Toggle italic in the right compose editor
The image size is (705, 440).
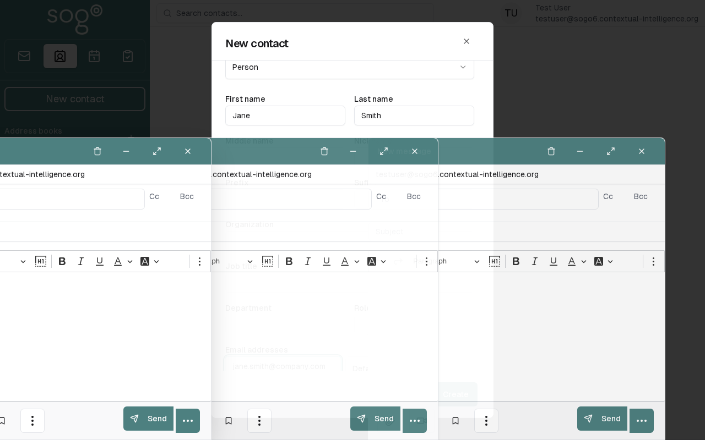coord(535,261)
